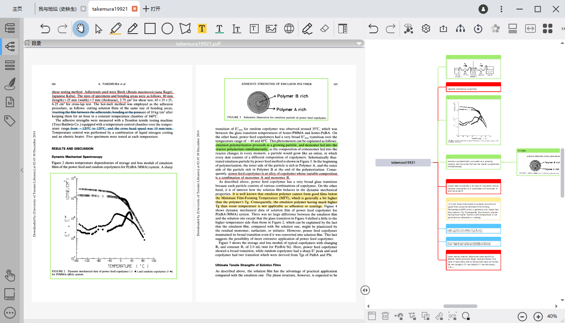Viewport: 565px width, 323px height.
Task: Click the OCR icon in the bottom toolbar
Action: coord(453,316)
